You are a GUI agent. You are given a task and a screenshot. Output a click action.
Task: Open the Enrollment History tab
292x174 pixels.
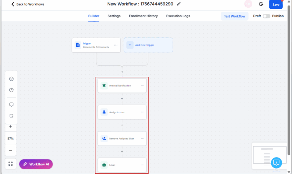143,16
